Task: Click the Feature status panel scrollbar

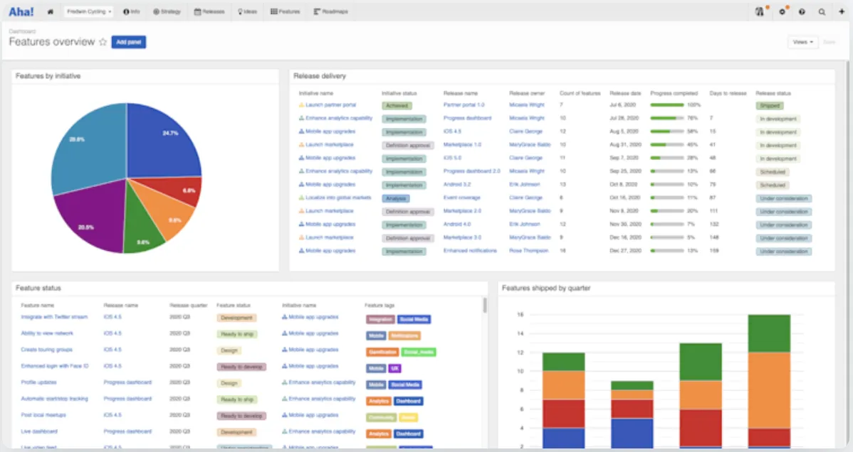Action: click(x=485, y=306)
